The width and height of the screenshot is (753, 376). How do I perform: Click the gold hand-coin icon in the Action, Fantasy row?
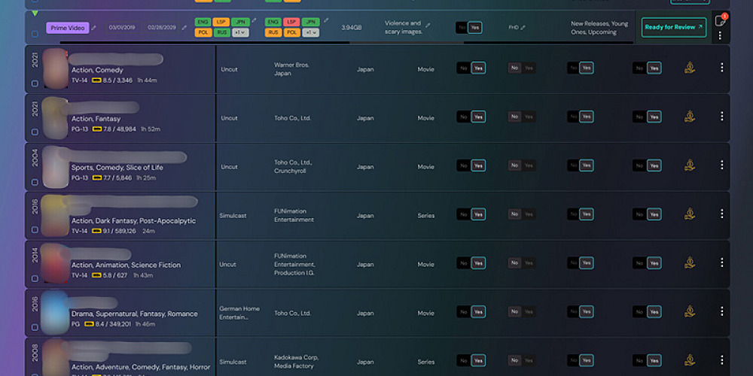pyautogui.click(x=689, y=117)
